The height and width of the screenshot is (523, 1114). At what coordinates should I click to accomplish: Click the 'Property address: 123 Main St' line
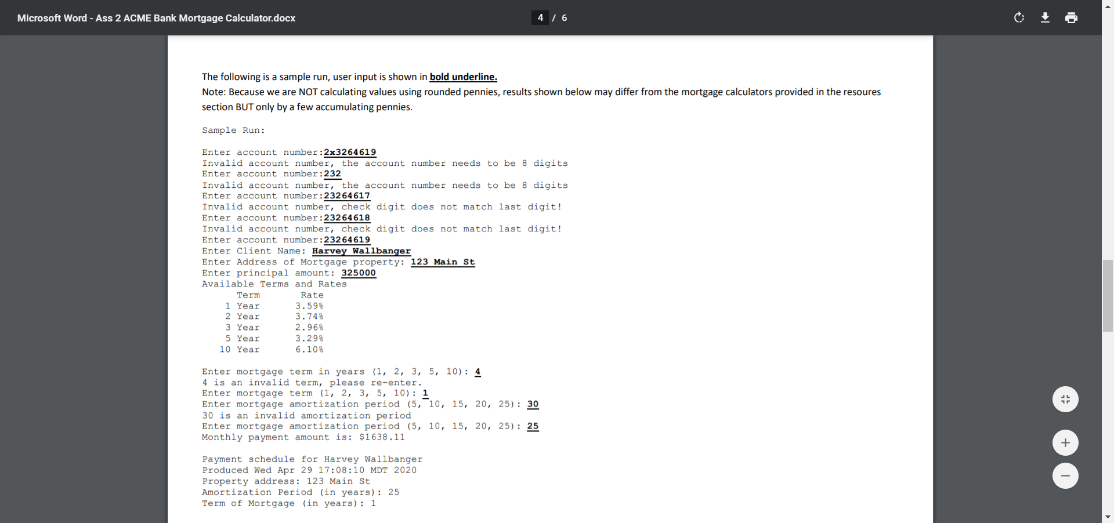pyautogui.click(x=286, y=481)
